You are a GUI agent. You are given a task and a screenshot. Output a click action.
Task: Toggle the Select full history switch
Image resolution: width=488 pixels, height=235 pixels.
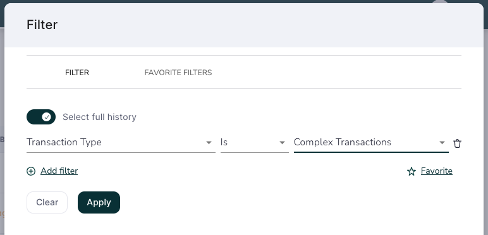click(41, 117)
